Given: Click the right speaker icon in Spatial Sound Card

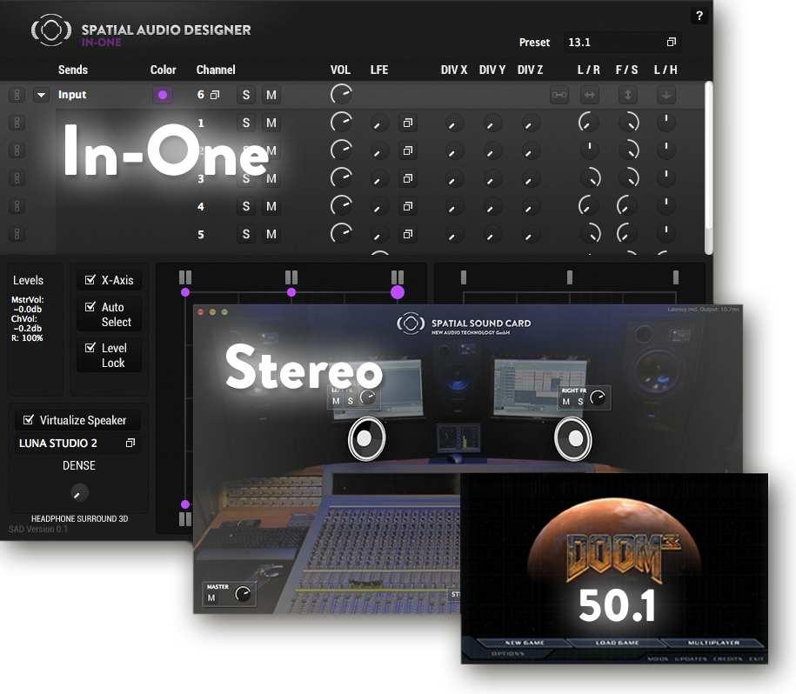Looking at the screenshot, I should click(x=573, y=439).
